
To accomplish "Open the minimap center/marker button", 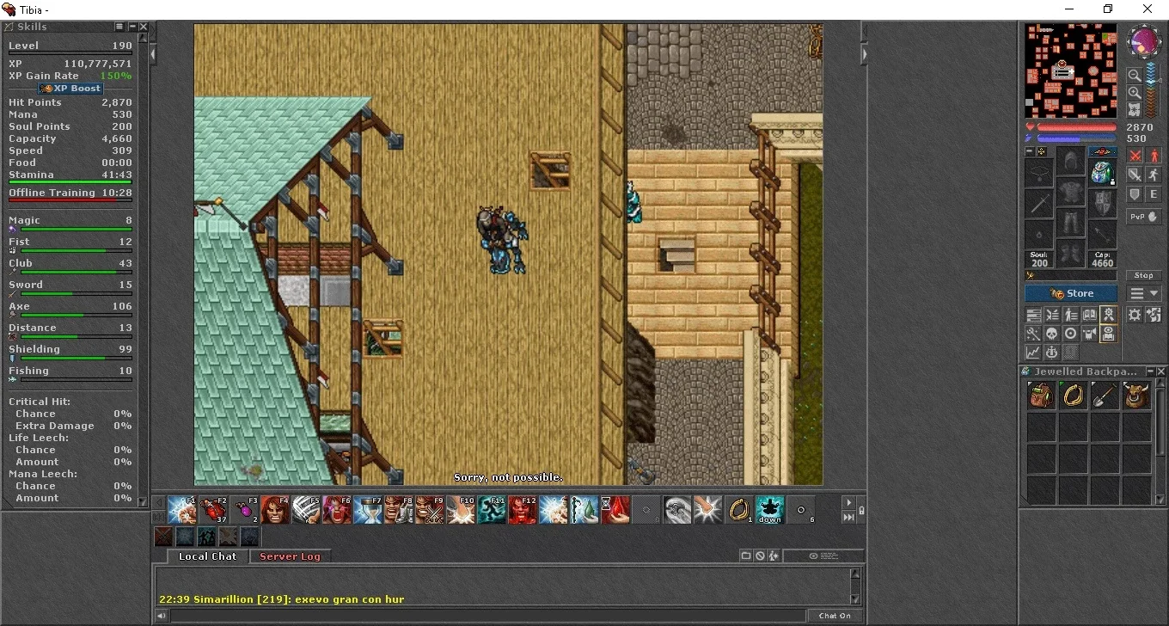I will [x=1135, y=109].
